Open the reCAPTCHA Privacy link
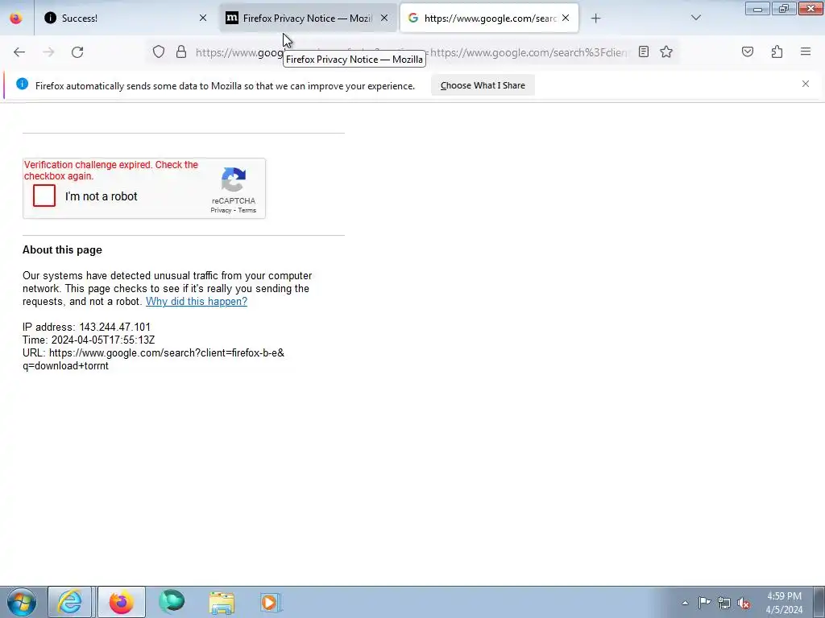Viewport: 825px width, 618px height. (221, 210)
